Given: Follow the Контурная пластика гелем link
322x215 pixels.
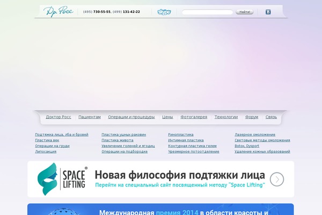Looking at the screenshot, I should (x=192, y=146).
